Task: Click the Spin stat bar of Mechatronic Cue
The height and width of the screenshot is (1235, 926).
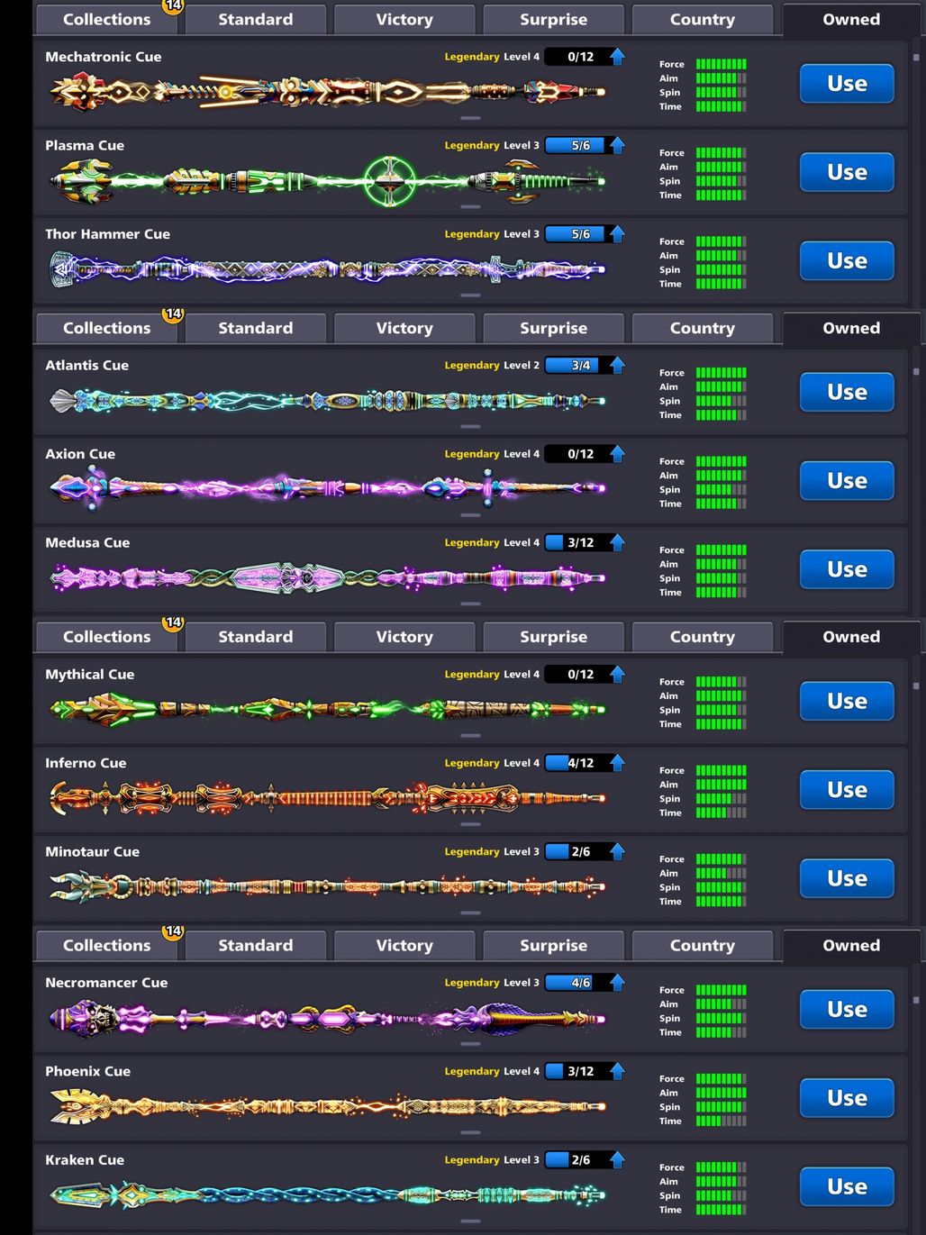Action: point(721,93)
